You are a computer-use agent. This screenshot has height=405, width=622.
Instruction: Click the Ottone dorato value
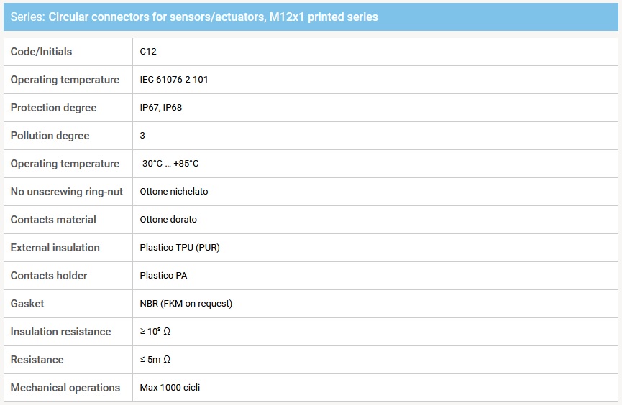click(x=168, y=220)
